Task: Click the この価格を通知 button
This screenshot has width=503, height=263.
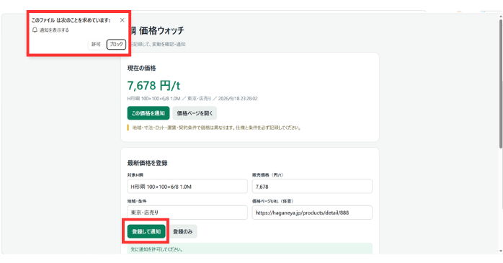Action: pyautogui.click(x=148, y=113)
